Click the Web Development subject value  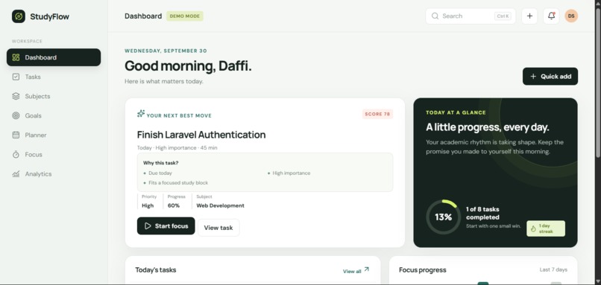[220, 205]
